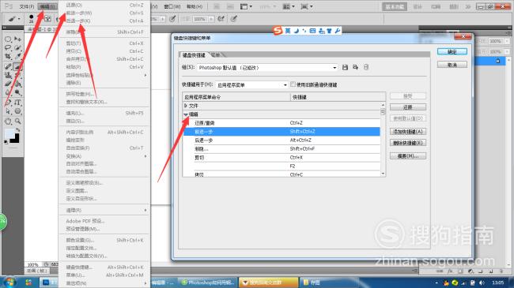The image size is (514, 288).
Task: Select the Quick Selection tool
Action: pyautogui.click(x=18, y=48)
